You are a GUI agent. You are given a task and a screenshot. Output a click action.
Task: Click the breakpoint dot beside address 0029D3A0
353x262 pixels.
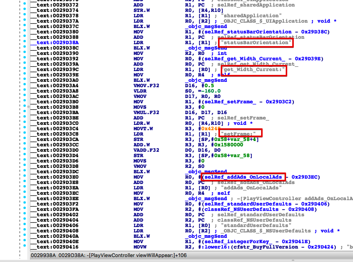25,80
